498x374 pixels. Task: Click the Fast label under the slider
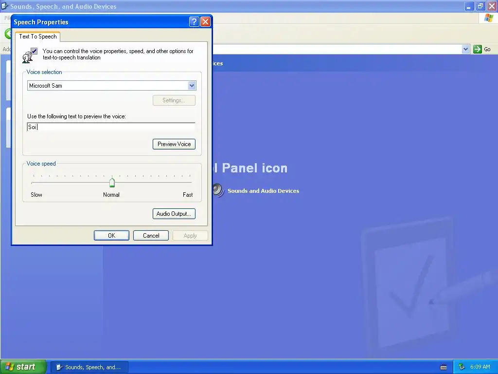pos(188,195)
